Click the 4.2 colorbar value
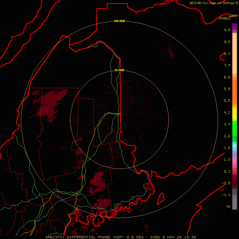The width and height of the screenshot is (239, 239). 227,113
